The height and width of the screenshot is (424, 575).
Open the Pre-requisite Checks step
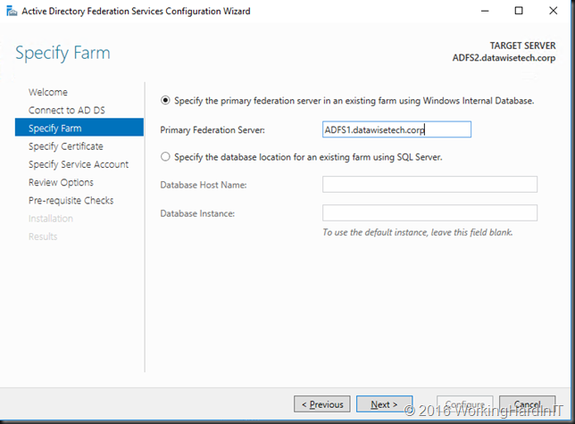point(71,200)
